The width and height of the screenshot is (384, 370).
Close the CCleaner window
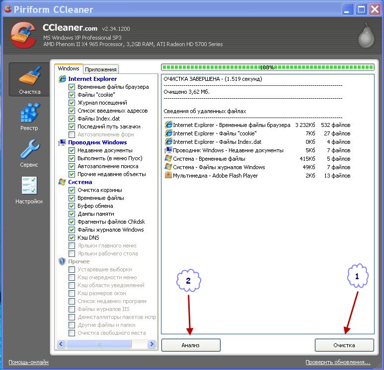375,9
